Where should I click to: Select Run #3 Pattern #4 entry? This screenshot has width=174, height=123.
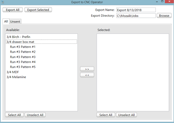[x=23, y=62]
